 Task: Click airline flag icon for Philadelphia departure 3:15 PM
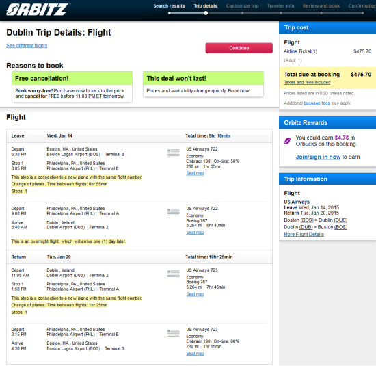(174, 333)
